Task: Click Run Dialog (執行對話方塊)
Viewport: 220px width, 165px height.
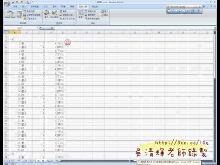Action: point(67,19)
